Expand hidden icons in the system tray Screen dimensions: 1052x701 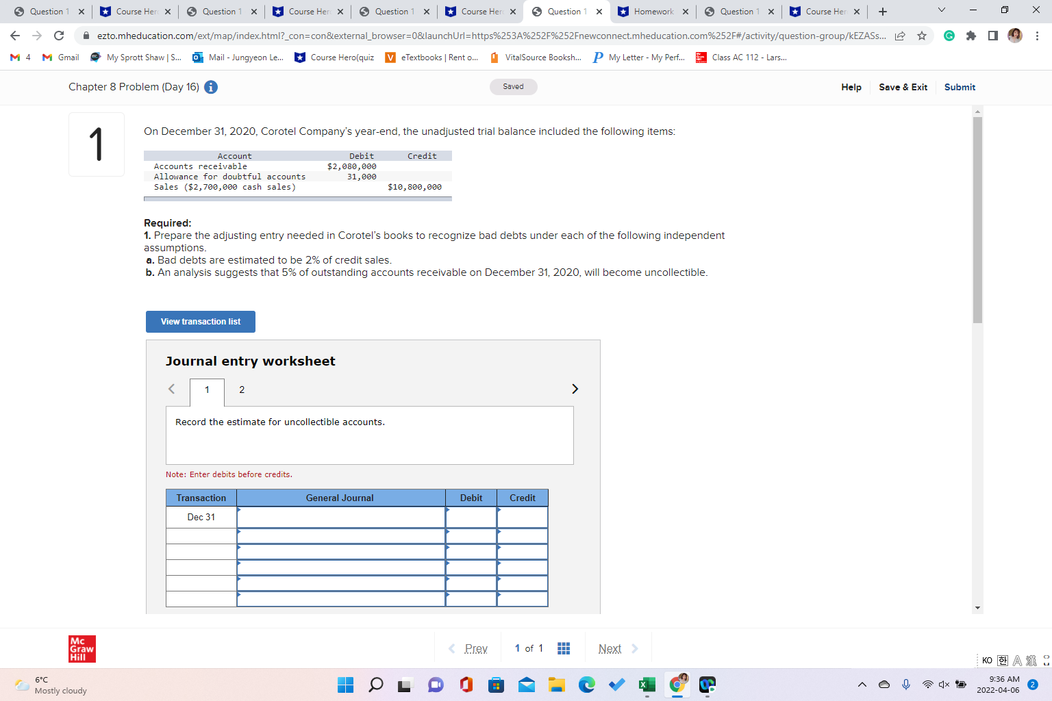862,684
